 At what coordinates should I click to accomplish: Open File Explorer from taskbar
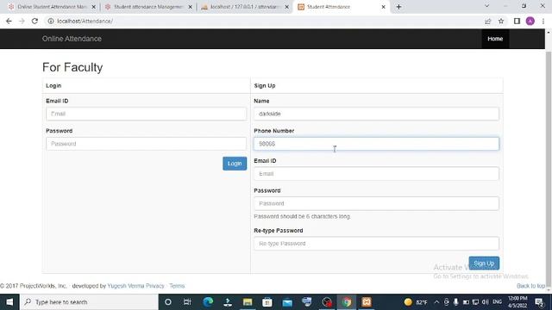pyautogui.click(x=248, y=302)
